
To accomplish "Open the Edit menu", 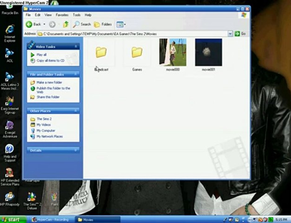I will [38, 15].
